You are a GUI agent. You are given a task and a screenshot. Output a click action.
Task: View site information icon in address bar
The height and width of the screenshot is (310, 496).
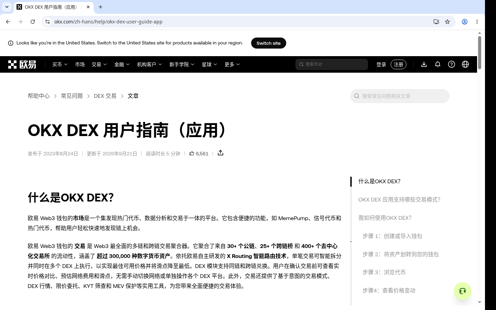point(48,22)
